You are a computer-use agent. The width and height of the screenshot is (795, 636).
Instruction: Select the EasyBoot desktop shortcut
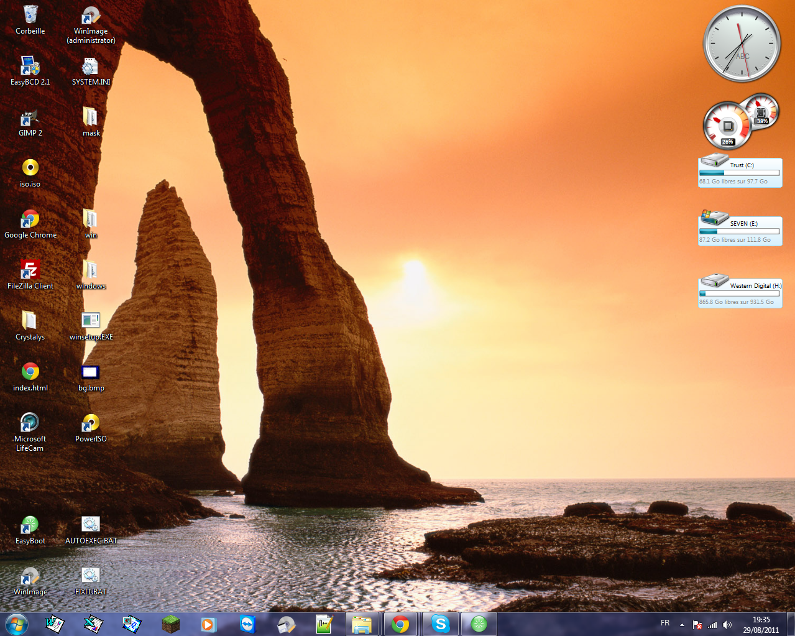[30, 530]
